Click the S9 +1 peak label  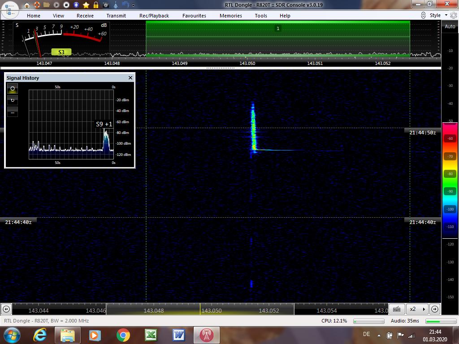pyautogui.click(x=104, y=124)
